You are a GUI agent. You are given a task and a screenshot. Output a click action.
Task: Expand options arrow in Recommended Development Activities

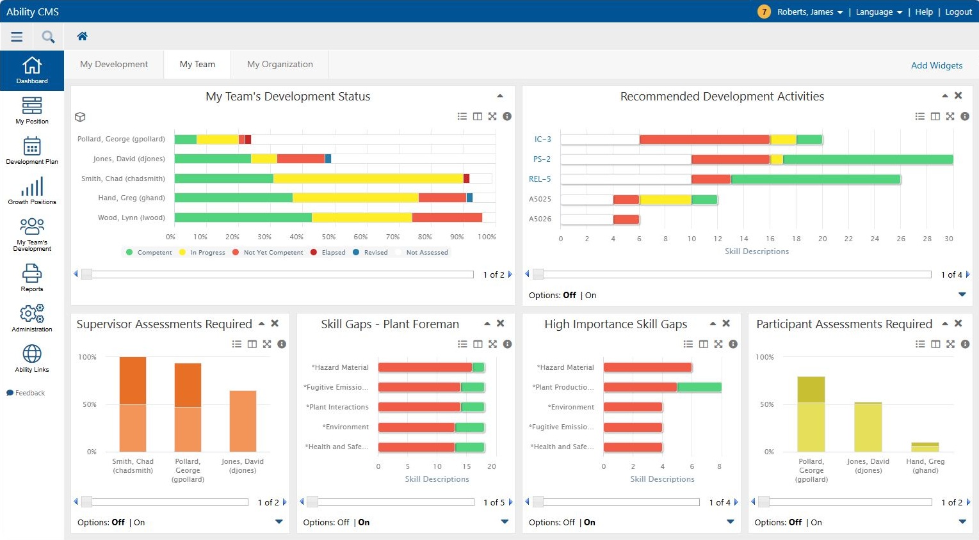click(962, 294)
